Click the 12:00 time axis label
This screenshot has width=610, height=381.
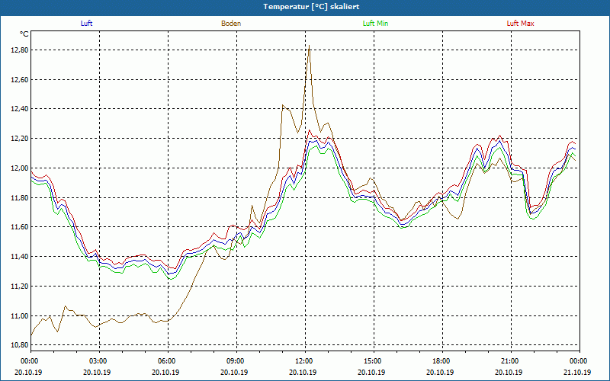305,361
